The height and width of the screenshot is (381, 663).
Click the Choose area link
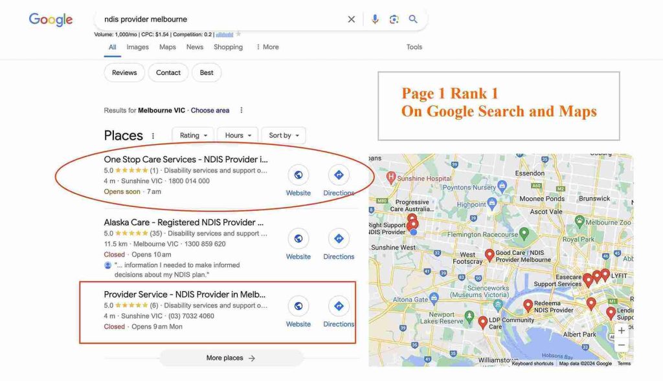click(210, 110)
